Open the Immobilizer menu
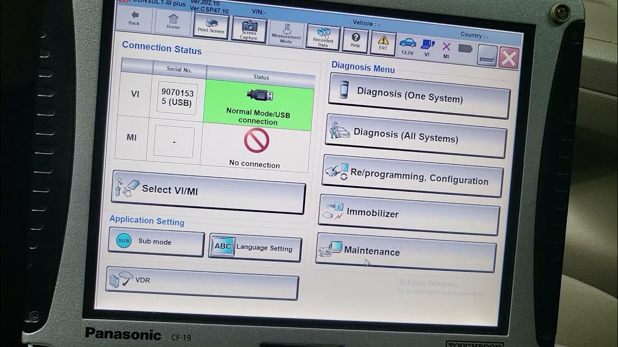Viewport: 618px width, 347px height. tap(409, 215)
